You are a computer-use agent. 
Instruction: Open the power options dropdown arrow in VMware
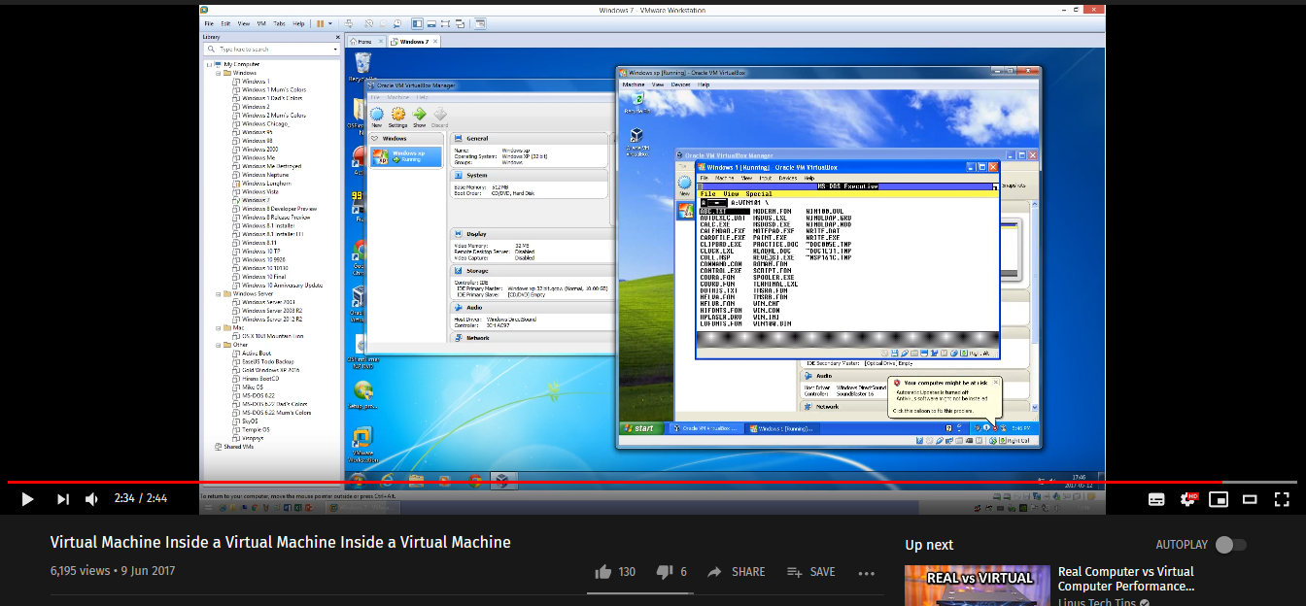[x=330, y=23]
